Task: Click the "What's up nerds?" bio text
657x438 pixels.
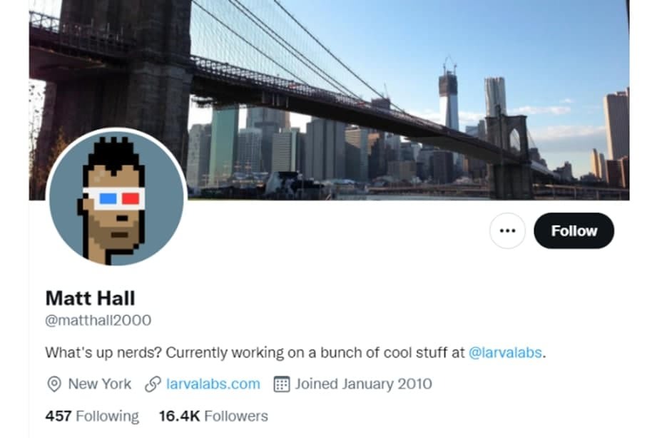Action: 103,352
